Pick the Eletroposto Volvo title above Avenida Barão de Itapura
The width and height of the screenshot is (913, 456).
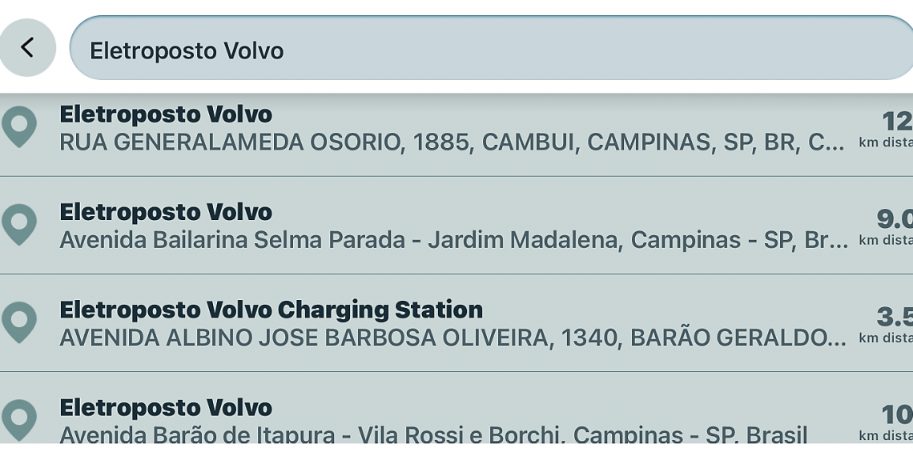tap(166, 407)
